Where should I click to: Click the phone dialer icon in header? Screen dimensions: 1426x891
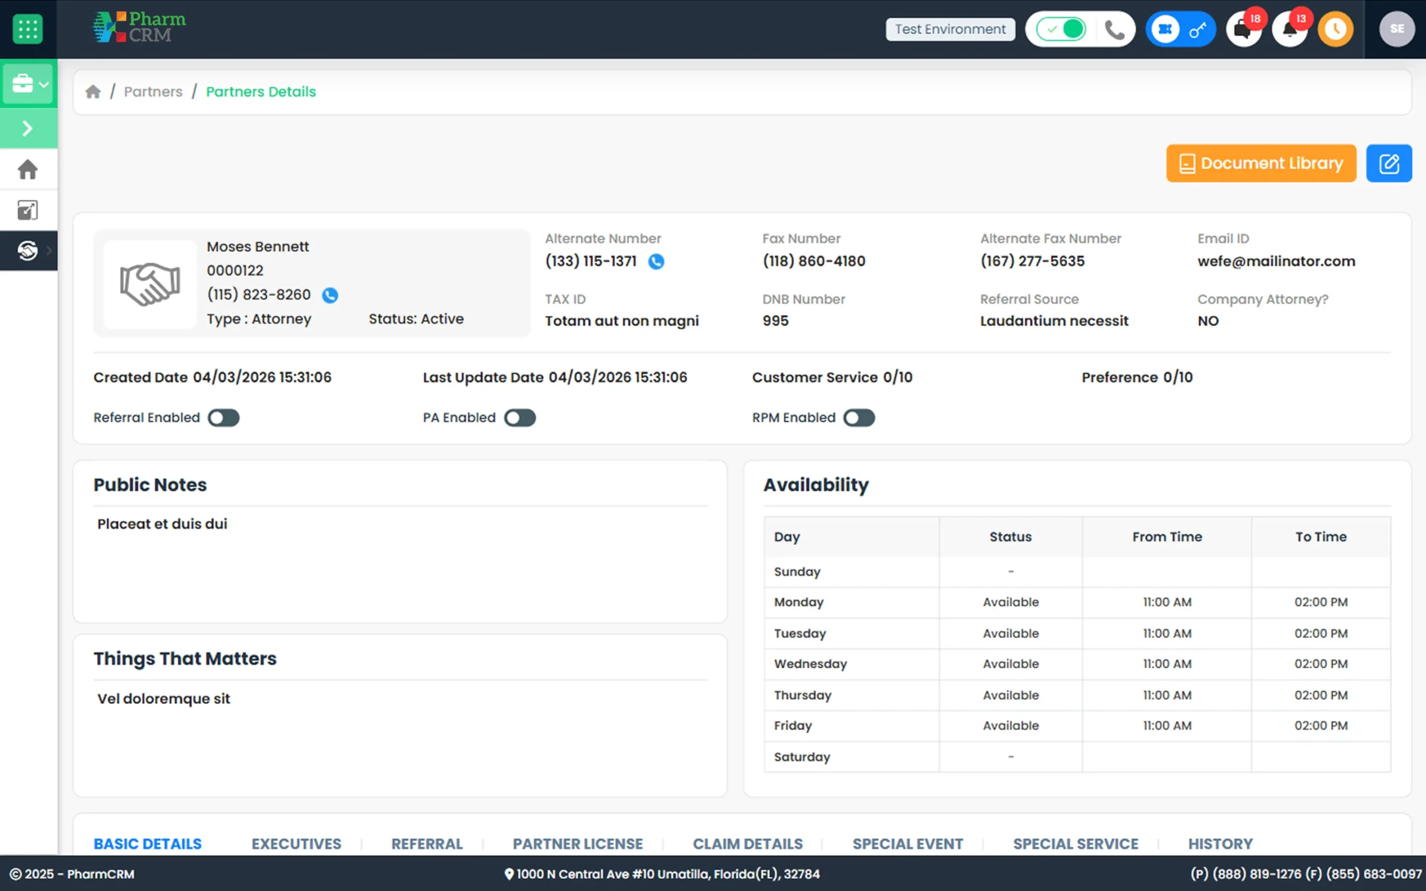[x=1114, y=30]
